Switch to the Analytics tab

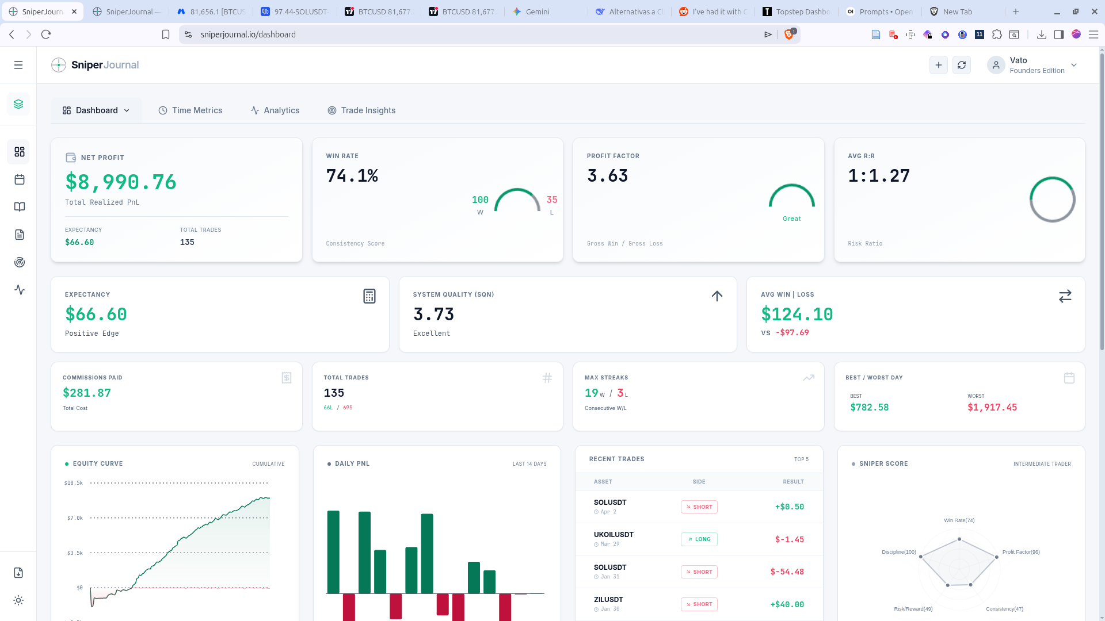(x=275, y=110)
